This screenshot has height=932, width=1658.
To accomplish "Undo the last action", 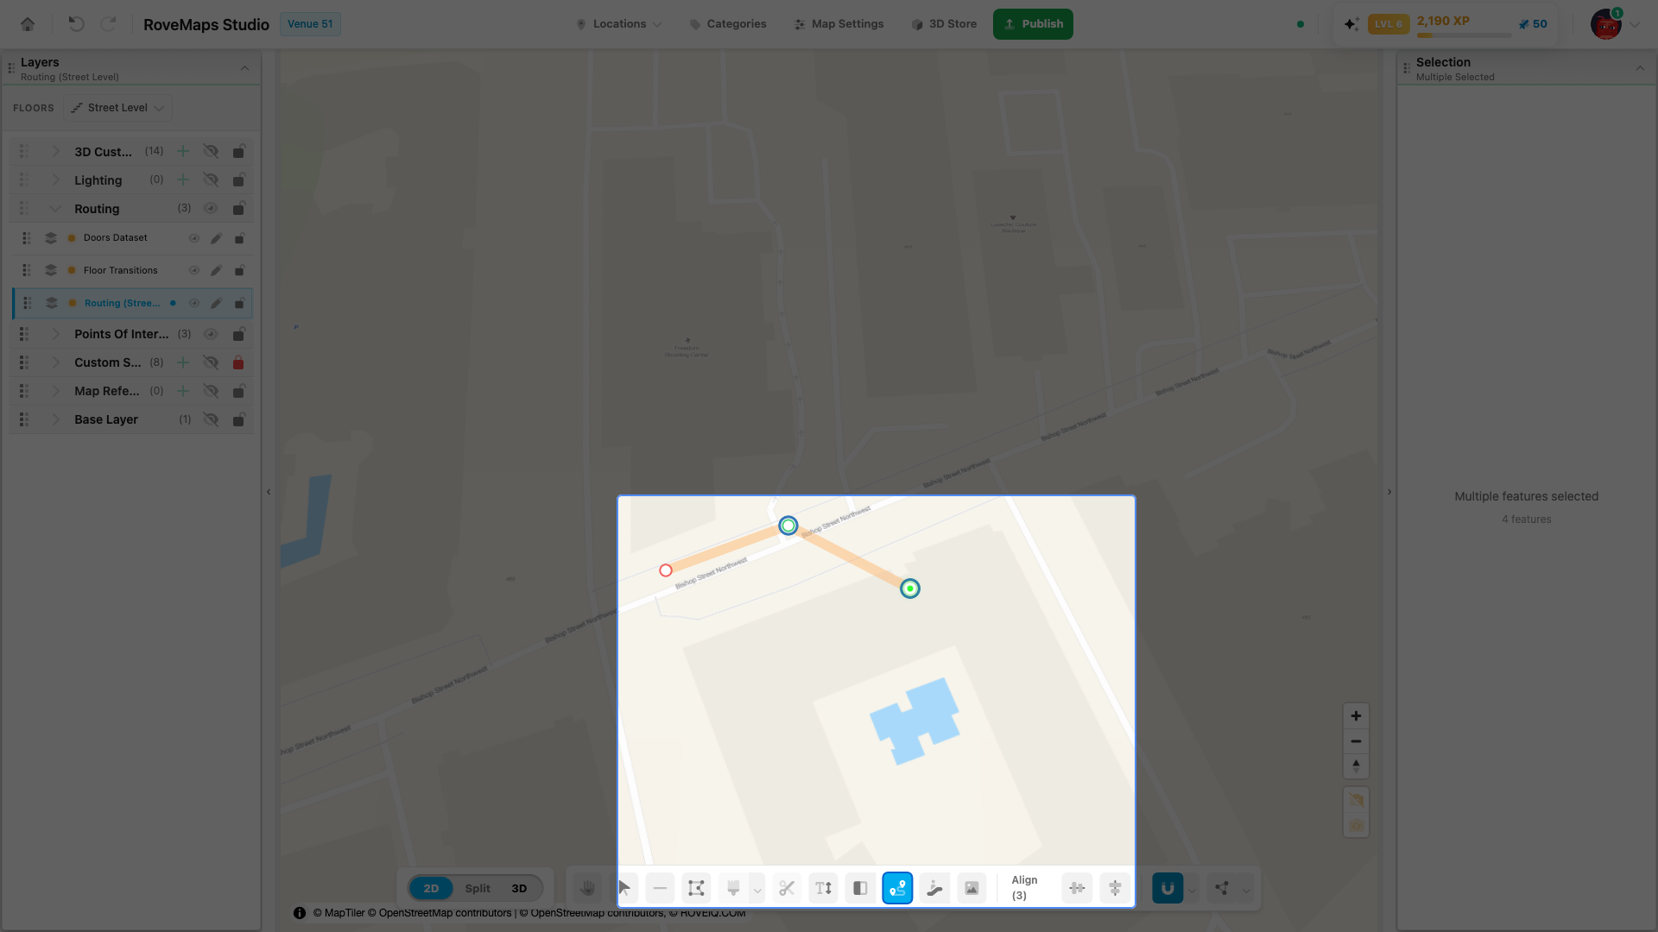I will (76, 24).
